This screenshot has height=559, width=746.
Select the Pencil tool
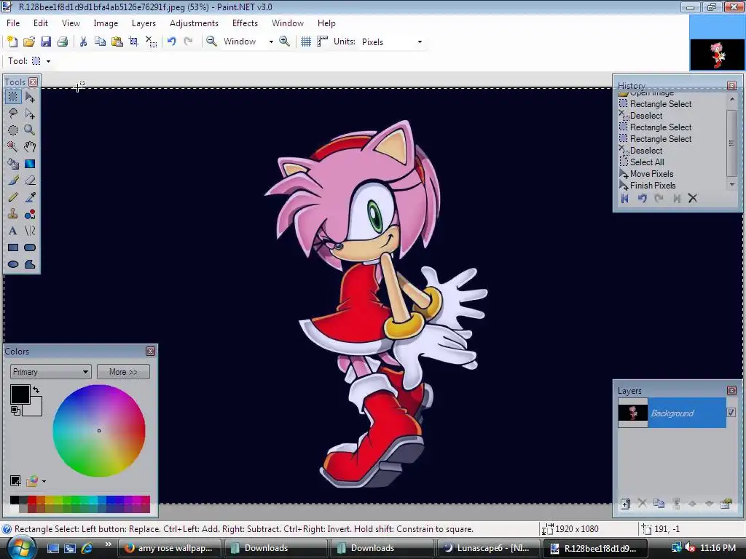13,197
